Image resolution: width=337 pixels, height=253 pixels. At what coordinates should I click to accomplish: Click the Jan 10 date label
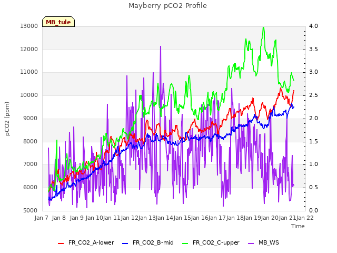[x=94, y=218]
